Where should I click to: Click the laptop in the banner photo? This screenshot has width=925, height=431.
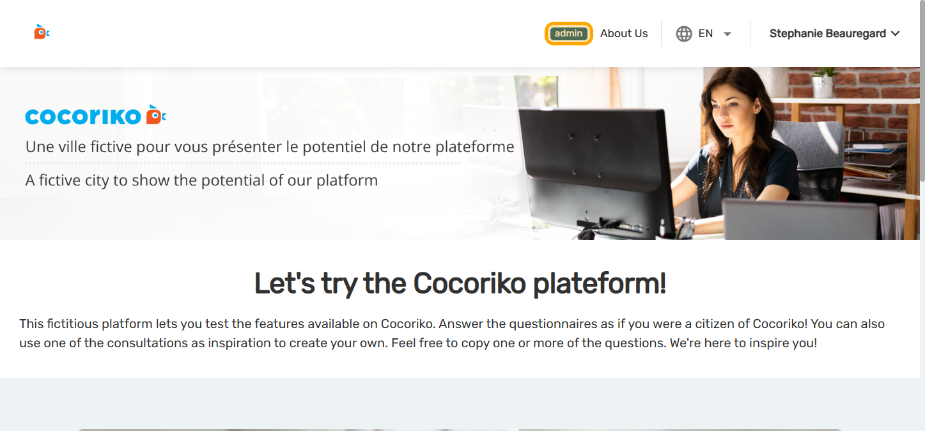799,219
